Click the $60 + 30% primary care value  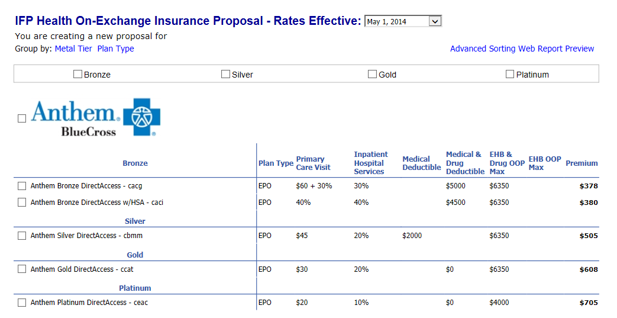314,185
